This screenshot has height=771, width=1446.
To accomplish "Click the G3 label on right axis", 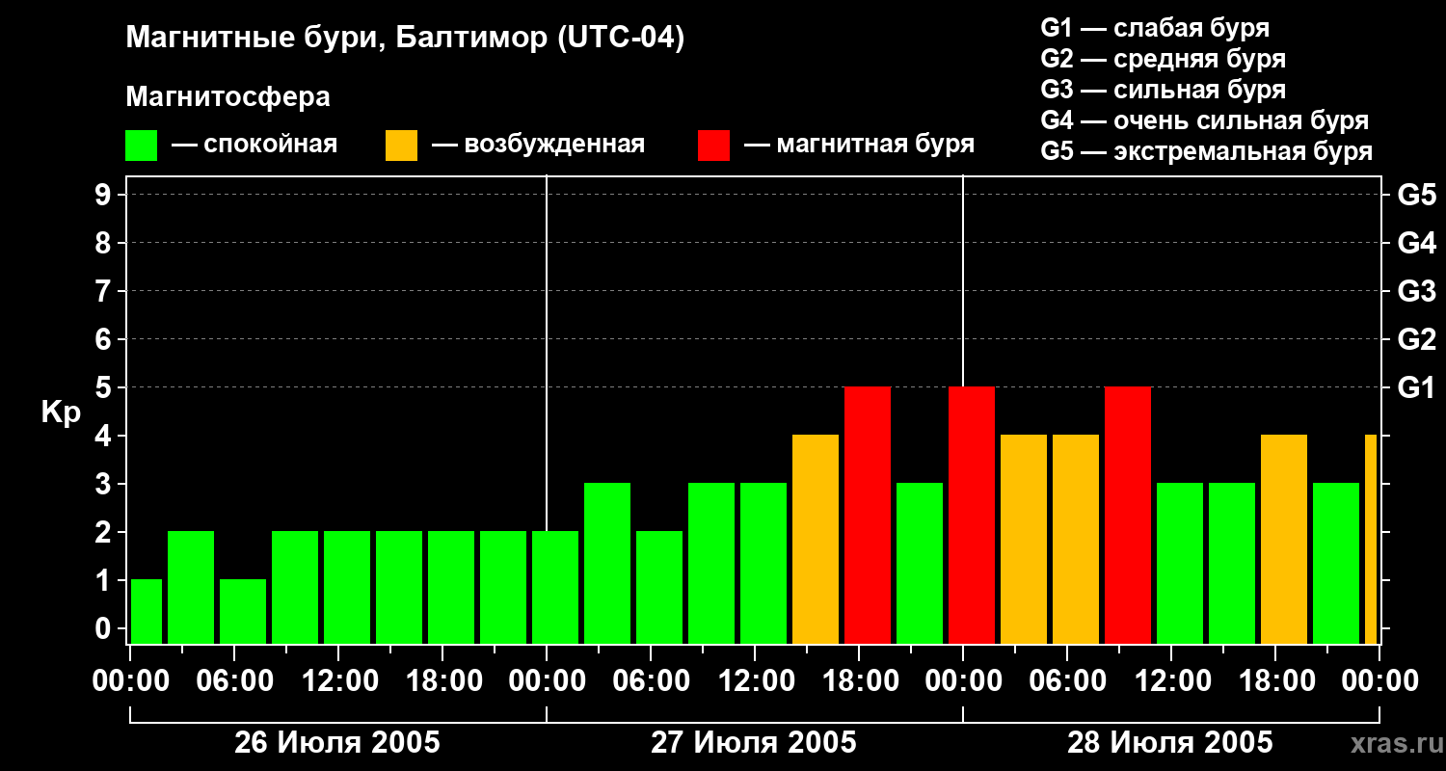I will 1416,291.
